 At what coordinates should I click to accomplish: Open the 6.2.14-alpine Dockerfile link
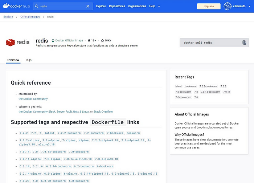(x=30, y=174)
